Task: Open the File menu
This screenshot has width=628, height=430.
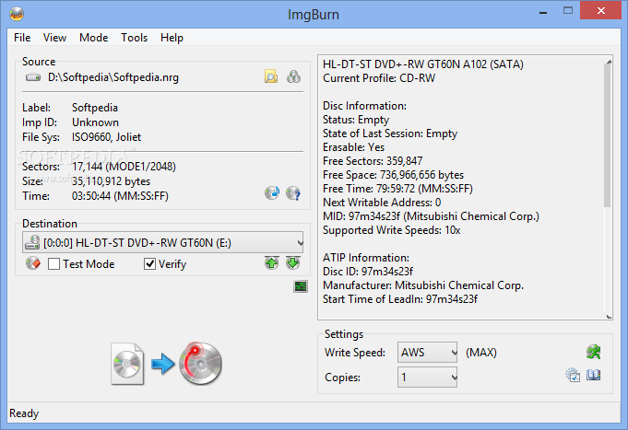Action: [x=22, y=38]
